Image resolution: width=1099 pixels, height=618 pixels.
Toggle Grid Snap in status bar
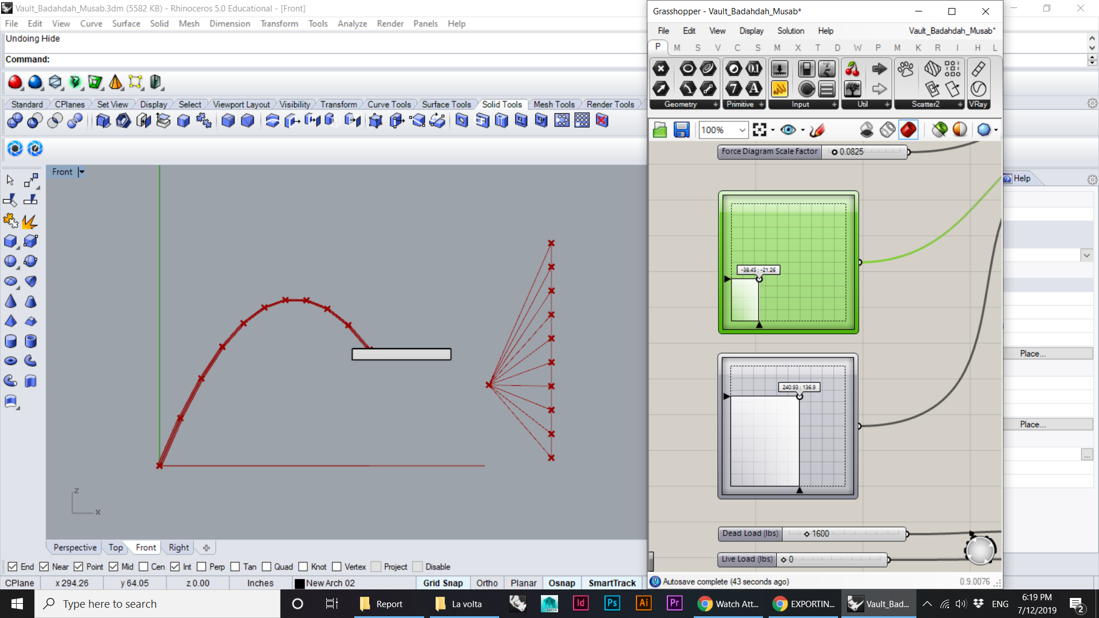tap(443, 583)
